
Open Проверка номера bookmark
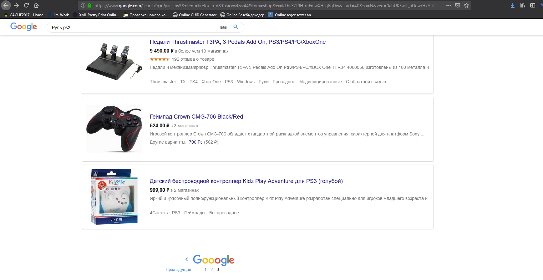click(x=146, y=15)
